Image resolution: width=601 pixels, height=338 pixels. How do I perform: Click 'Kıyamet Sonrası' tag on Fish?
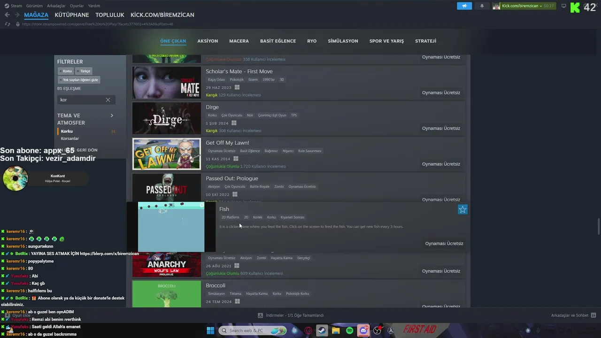point(293,217)
